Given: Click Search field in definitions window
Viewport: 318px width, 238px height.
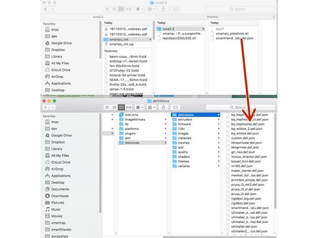Looking at the screenshot, I should click(240, 107).
